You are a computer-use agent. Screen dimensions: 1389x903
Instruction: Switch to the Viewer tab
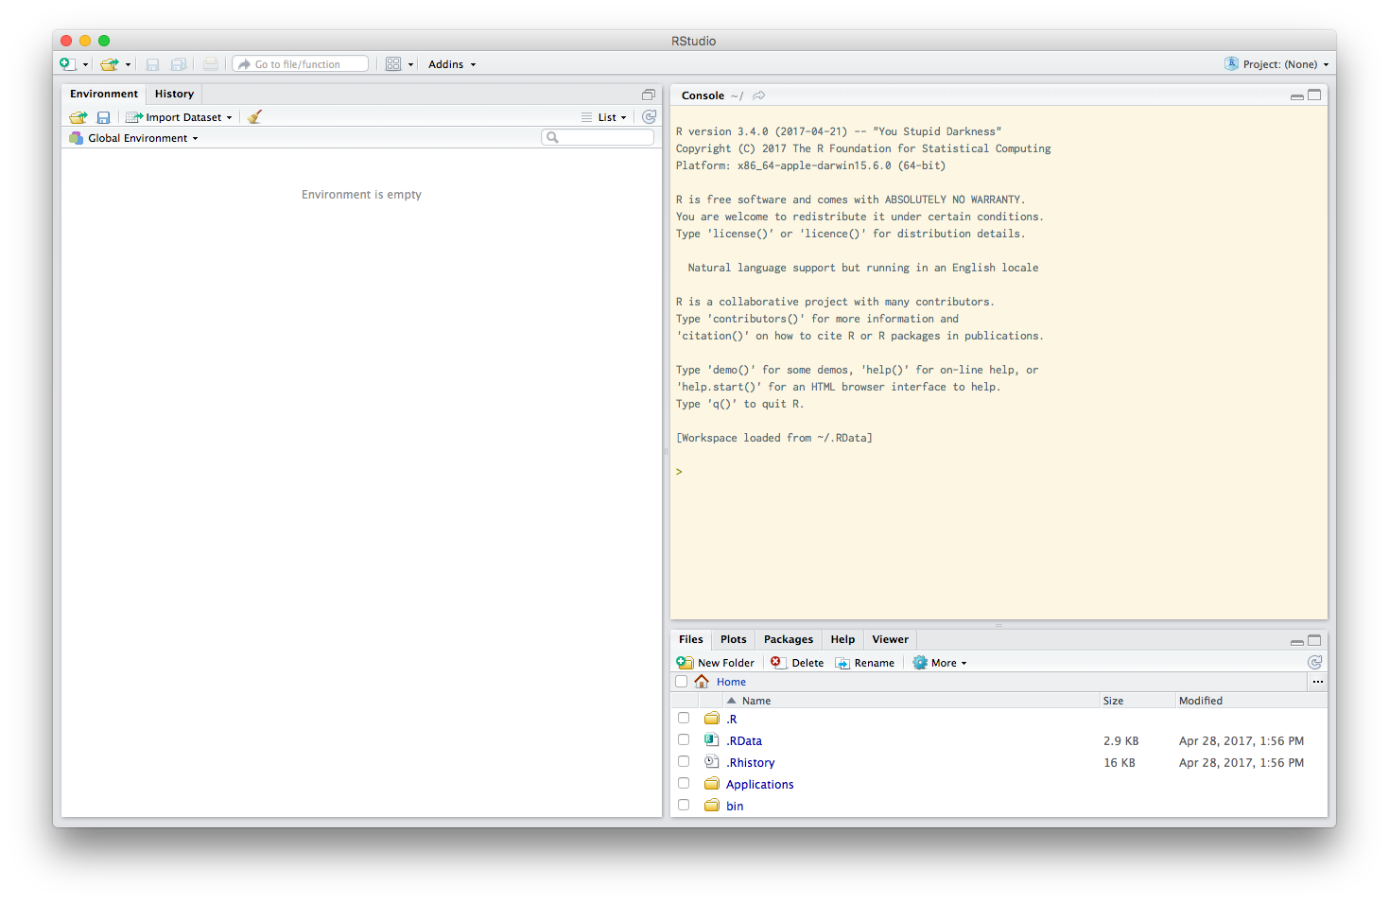[890, 639]
